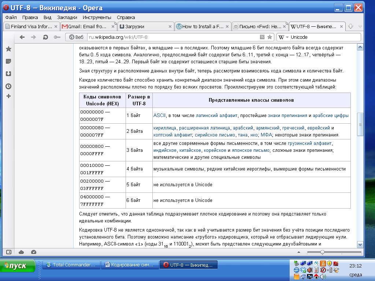Close the UTF-8 Википедия tab

point(342,26)
